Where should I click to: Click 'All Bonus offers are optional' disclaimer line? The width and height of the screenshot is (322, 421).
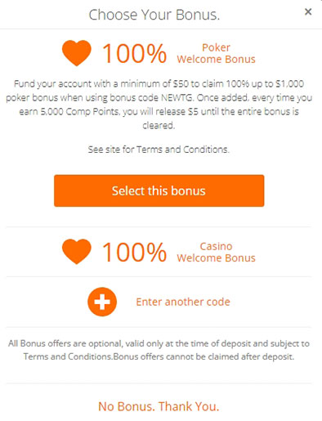point(159,343)
